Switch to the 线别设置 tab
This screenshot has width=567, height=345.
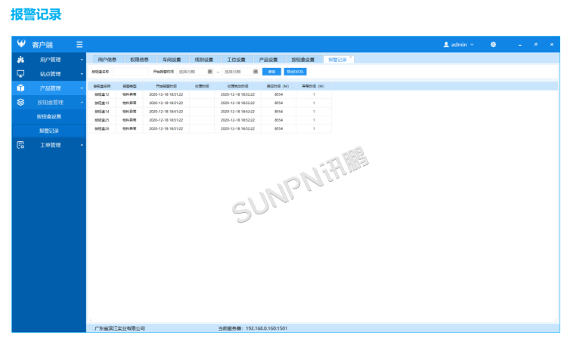pos(204,59)
